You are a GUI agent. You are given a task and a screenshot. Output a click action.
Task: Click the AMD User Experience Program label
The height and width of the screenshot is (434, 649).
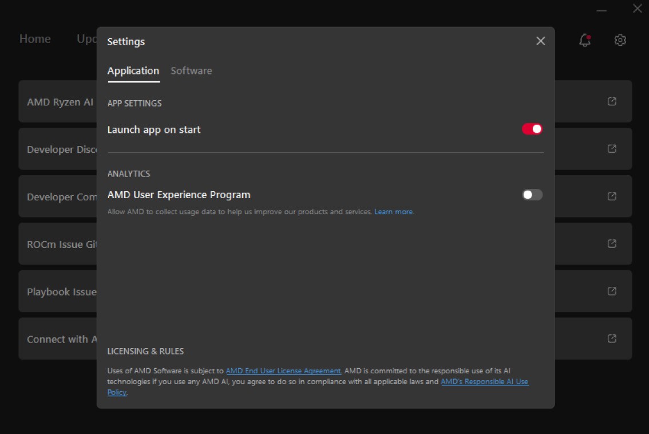click(179, 195)
